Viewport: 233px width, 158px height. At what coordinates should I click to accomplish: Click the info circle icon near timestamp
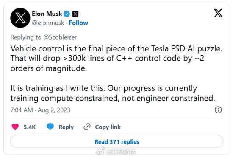click(x=218, y=110)
